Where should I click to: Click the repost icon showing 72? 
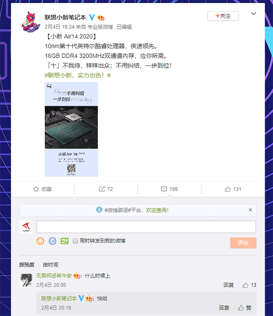click(102, 189)
